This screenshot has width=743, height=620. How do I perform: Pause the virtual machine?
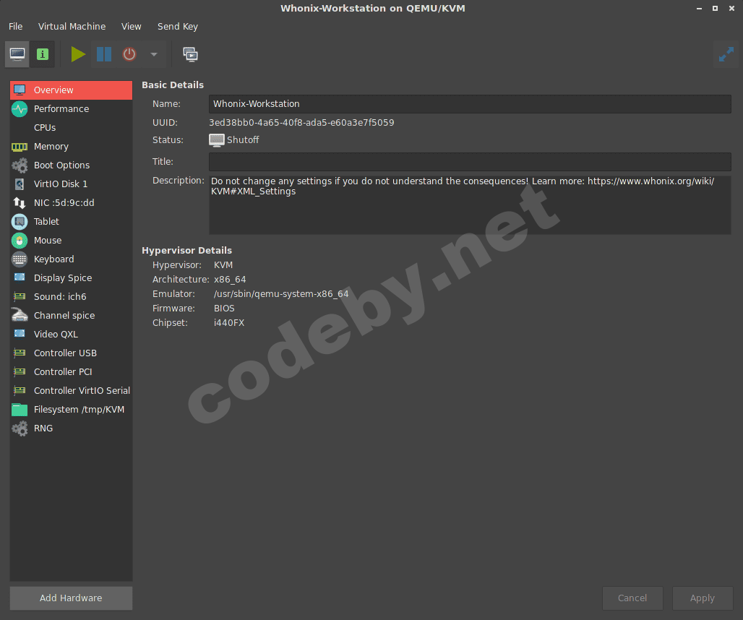coord(103,54)
